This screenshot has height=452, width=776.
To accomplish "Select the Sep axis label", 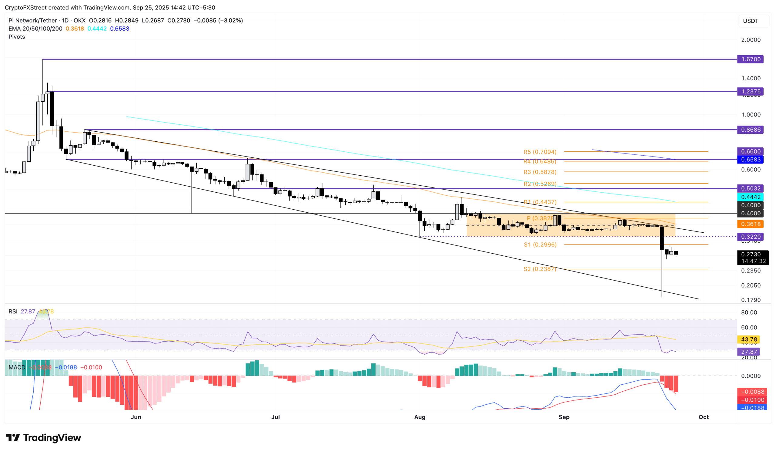I will click(x=564, y=417).
